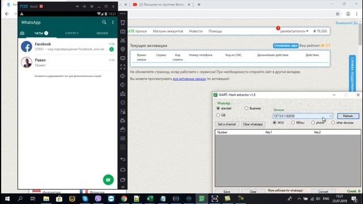Open WhatsApp search in the emulator

coord(104,22)
